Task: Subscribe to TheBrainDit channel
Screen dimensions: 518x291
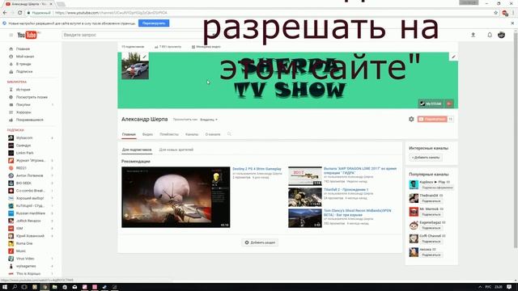Action: click(x=431, y=201)
